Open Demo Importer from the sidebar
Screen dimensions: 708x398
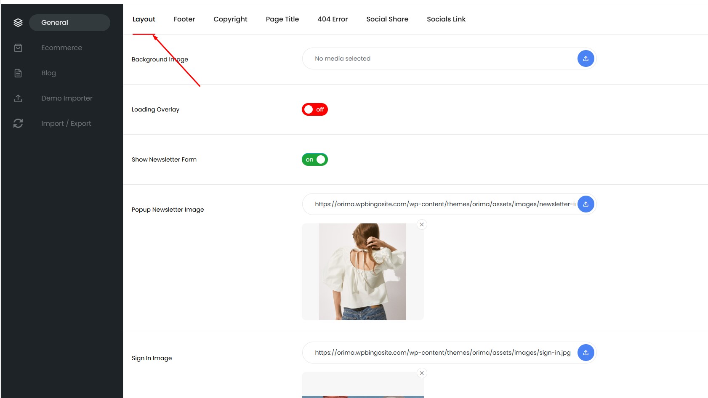67,98
